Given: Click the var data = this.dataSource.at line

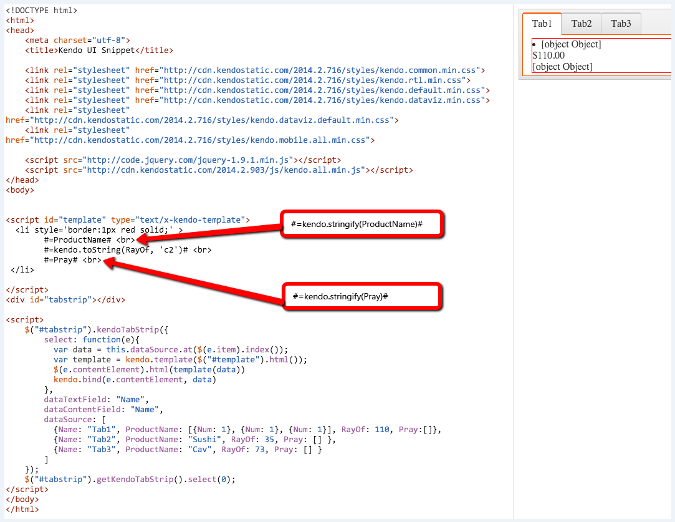Looking at the screenshot, I should click(x=171, y=350).
